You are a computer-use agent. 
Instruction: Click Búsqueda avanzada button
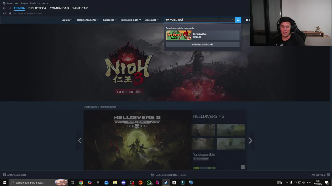pos(203,44)
